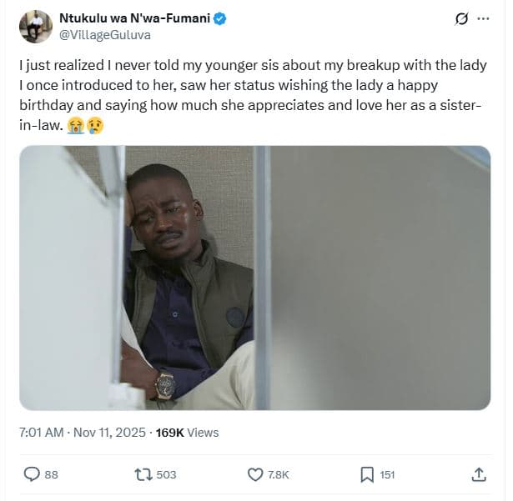This screenshot has width=513, height=501.
Task: Click the 151 bookmarks count
Action: 387,474
